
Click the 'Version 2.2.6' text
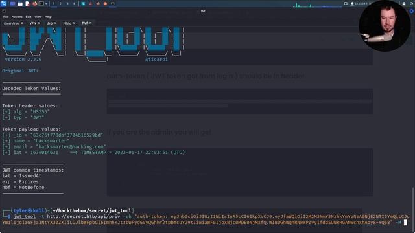click(x=23, y=60)
